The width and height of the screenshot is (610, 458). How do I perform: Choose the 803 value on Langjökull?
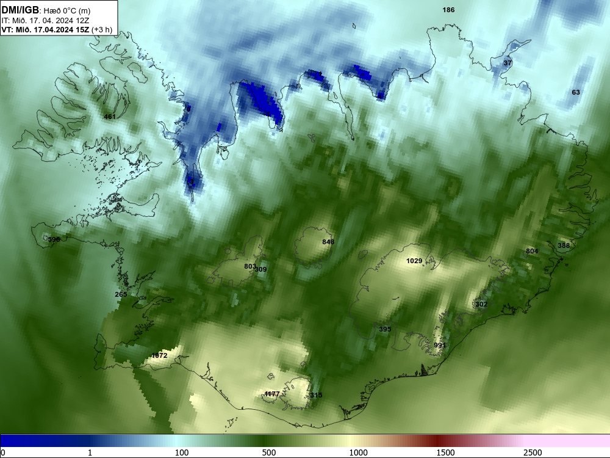tap(249, 266)
